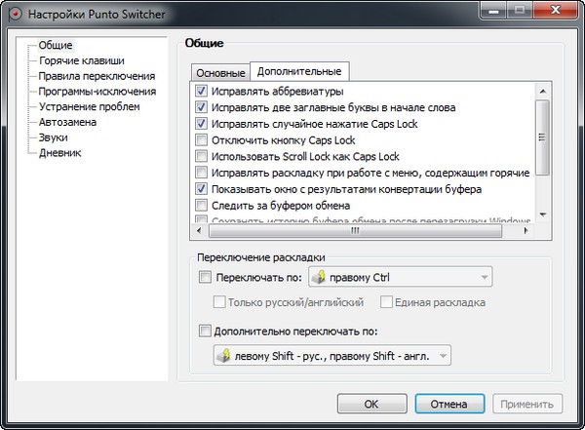Click keyboard icon in левому Shift dropdown
The height and width of the screenshot is (430, 585).
tap(223, 356)
